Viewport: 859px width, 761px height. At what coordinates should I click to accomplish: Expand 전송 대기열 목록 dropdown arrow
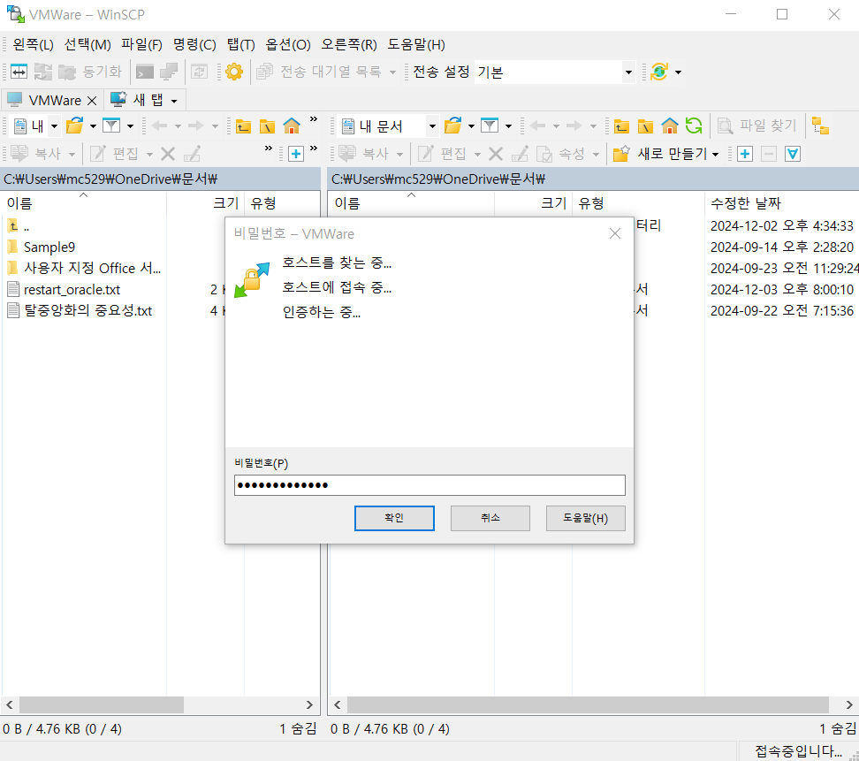[392, 72]
